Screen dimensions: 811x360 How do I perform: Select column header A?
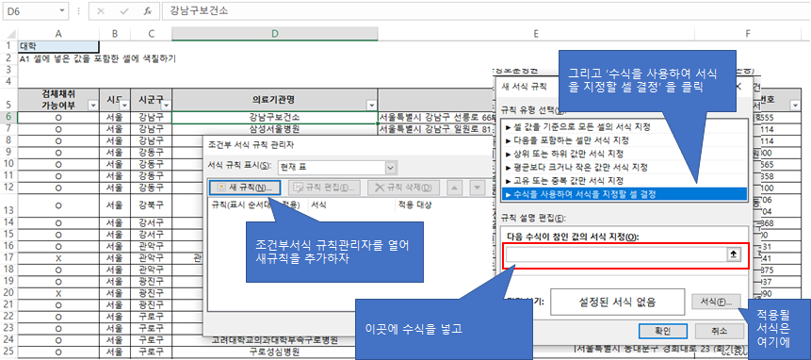pyautogui.click(x=58, y=34)
